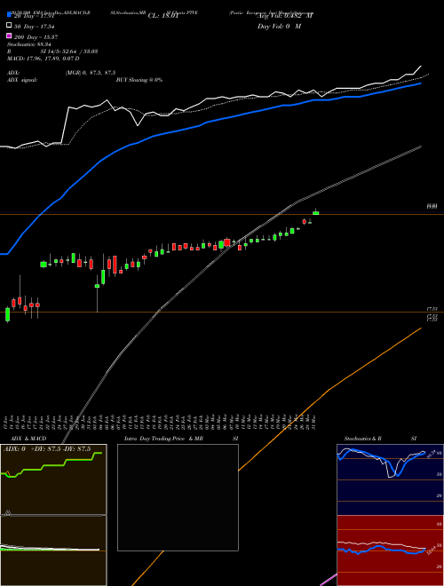Click the Stochastics & RSI panel title
Screen dimensions: 444x586
coord(380,439)
